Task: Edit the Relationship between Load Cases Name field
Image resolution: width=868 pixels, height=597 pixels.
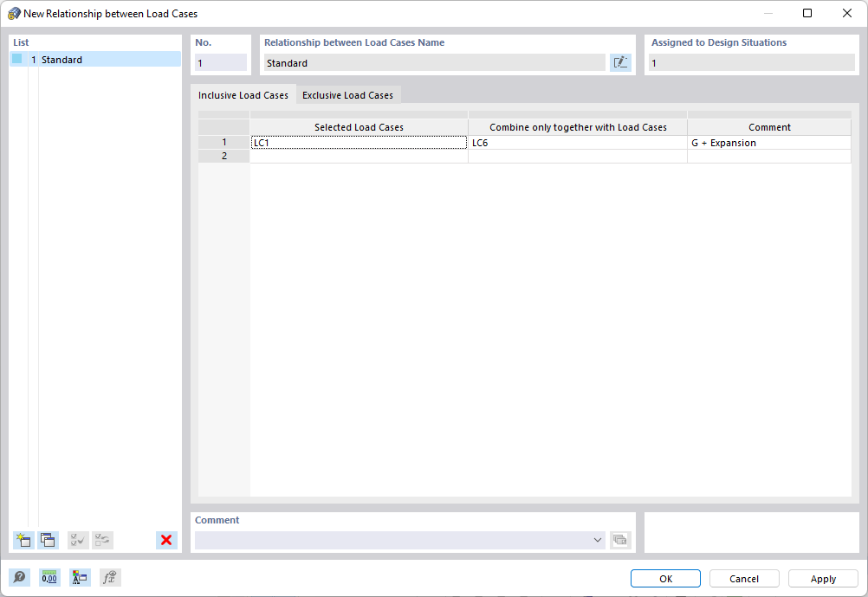Action: (433, 62)
